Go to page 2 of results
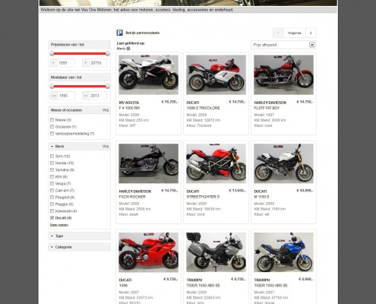376x304 pixels. tap(311, 33)
